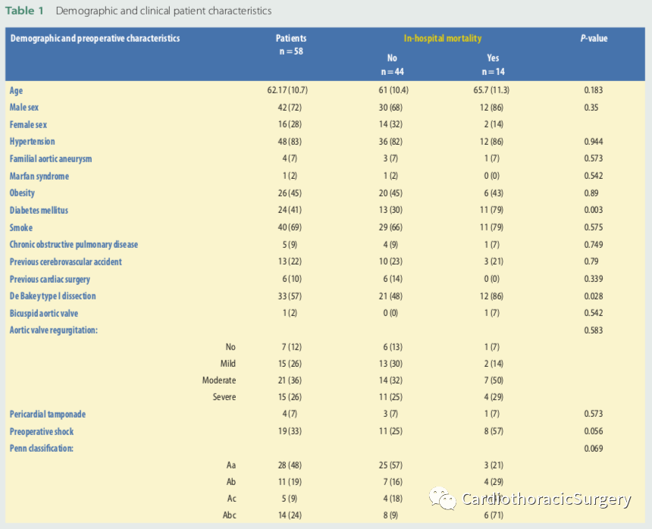Image resolution: width=652 pixels, height=529 pixels.
Task: Click 'De Bakey type I dissection' row label
Action: pos(53,296)
